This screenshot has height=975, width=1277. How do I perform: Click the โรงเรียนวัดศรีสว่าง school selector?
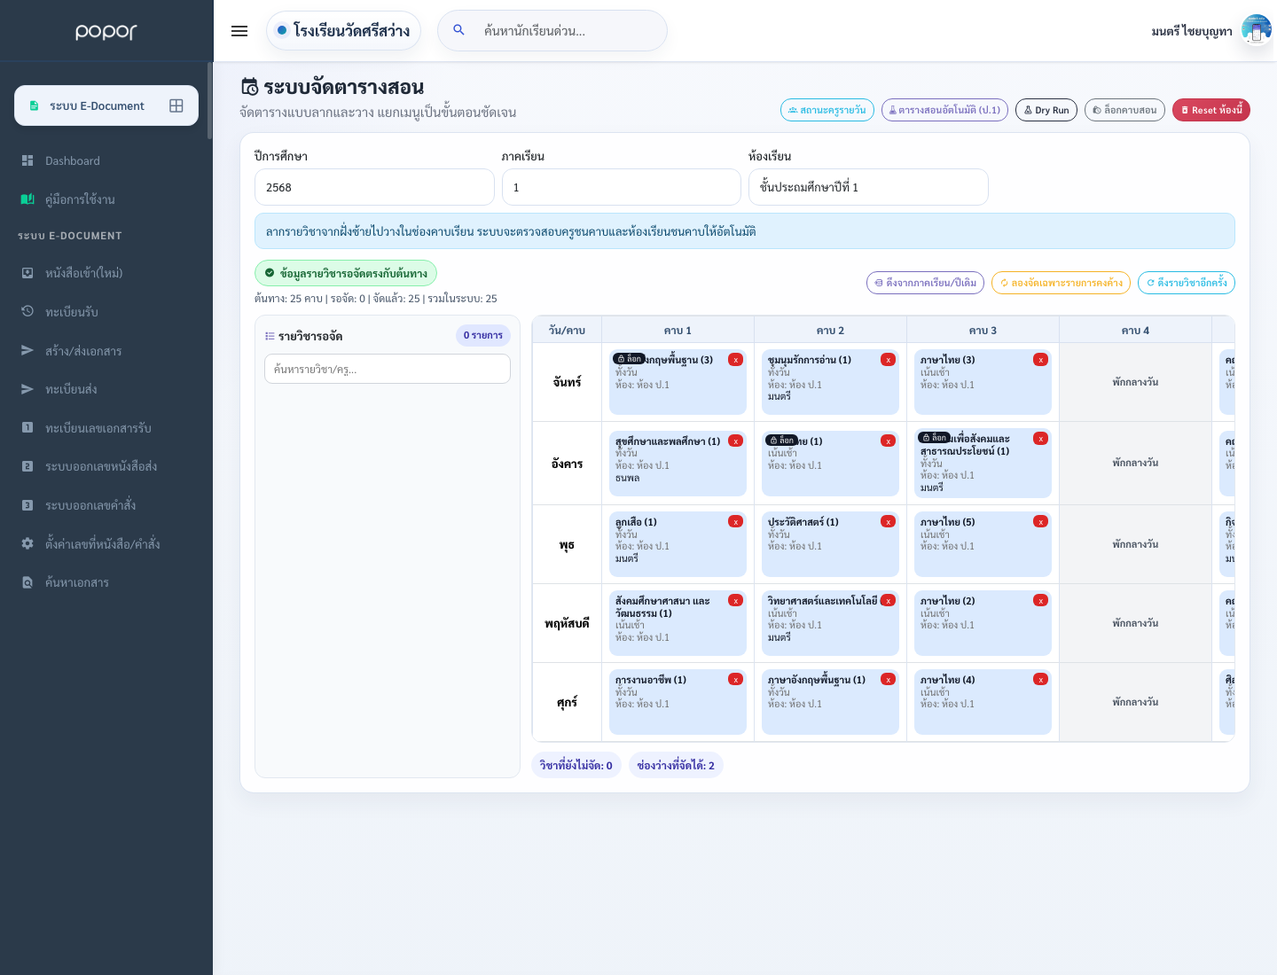click(343, 31)
